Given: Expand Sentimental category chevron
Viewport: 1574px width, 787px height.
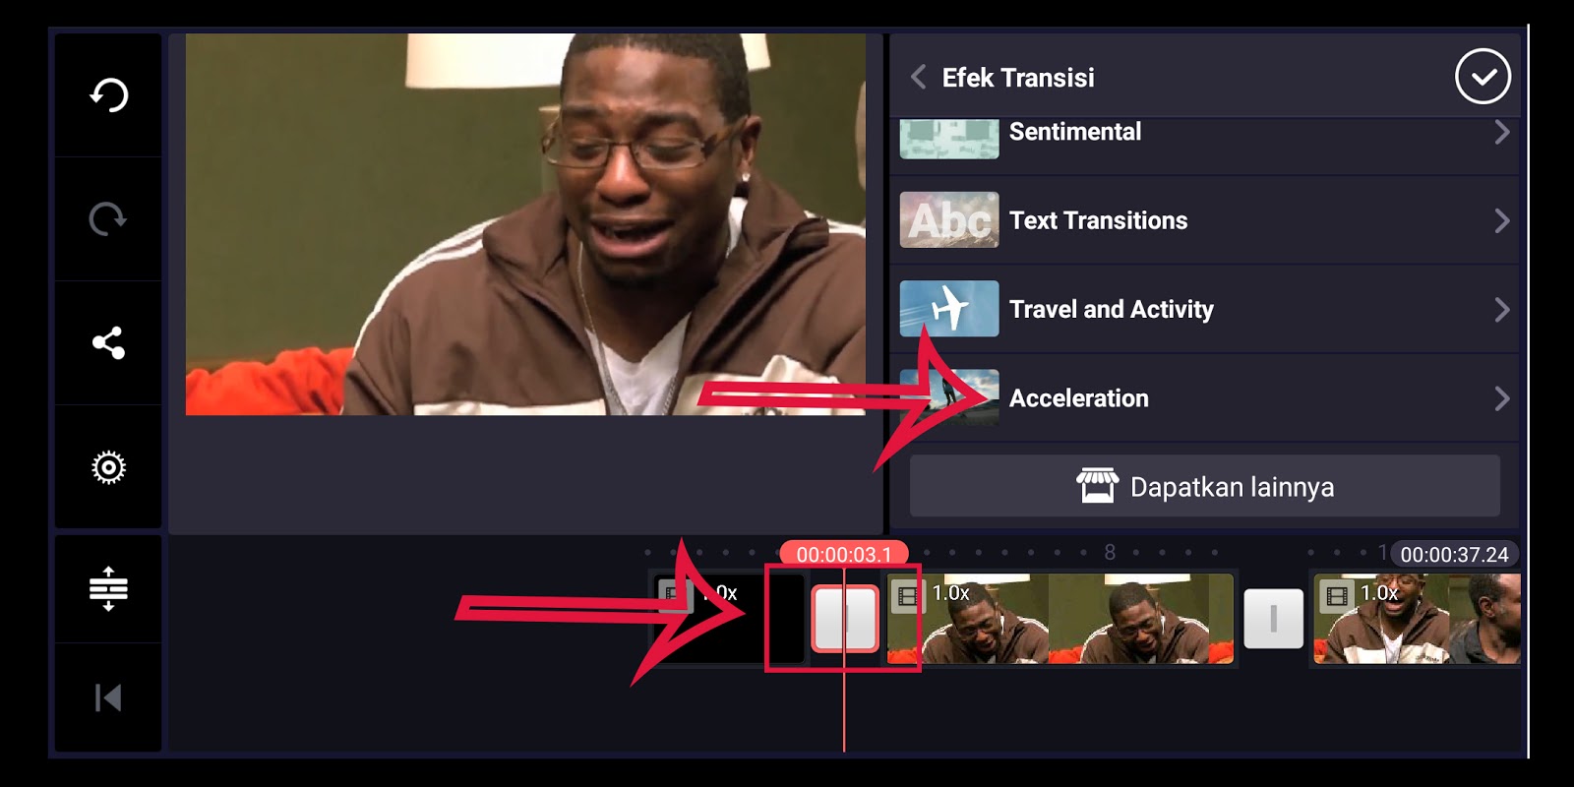Looking at the screenshot, I should click(1501, 132).
